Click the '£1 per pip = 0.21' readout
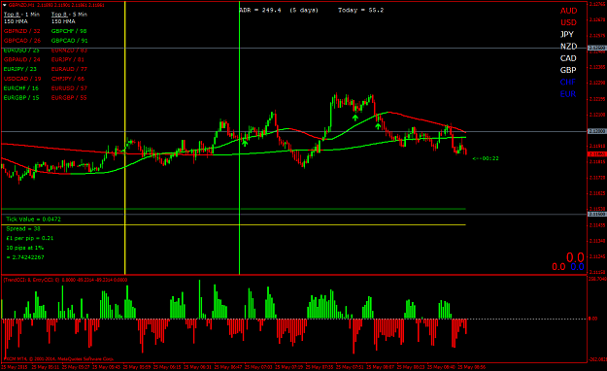Screen dimensions: 607x371 point(30,238)
